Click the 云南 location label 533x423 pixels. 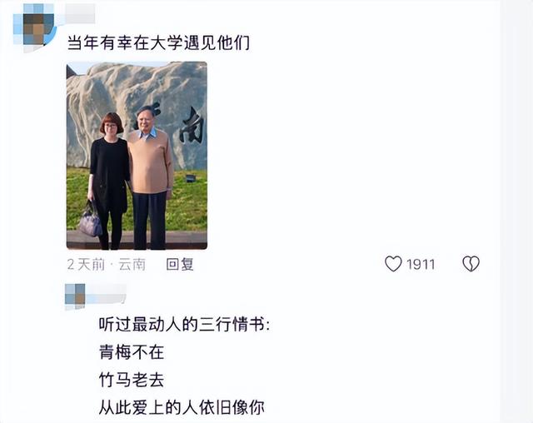tap(132, 264)
